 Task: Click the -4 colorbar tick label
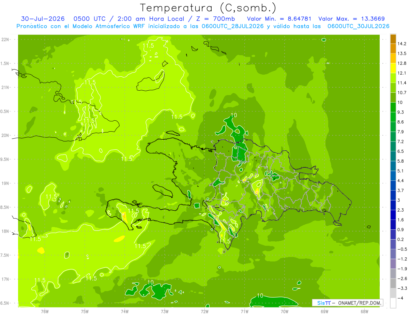[400, 298]
